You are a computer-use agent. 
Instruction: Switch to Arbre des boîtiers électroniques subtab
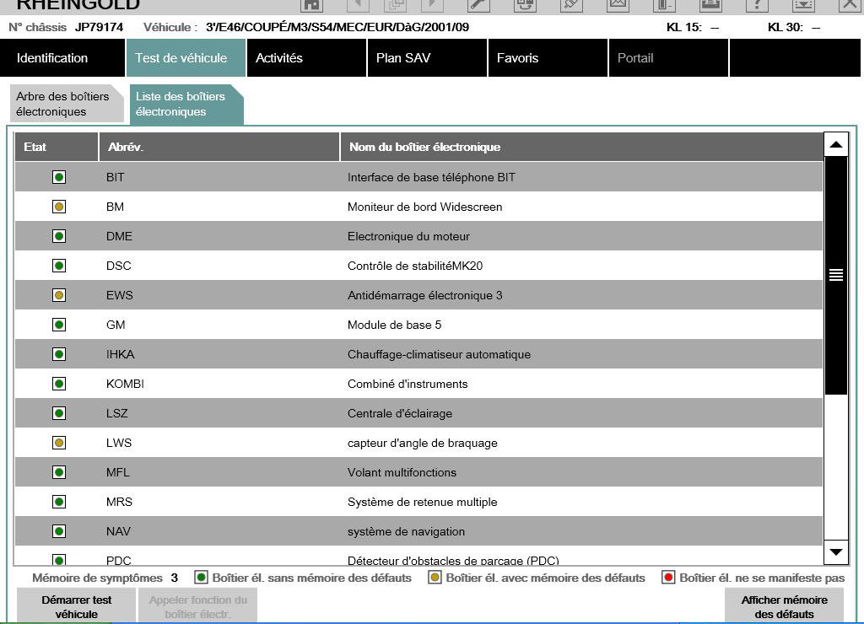pyautogui.click(x=66, y=104)
